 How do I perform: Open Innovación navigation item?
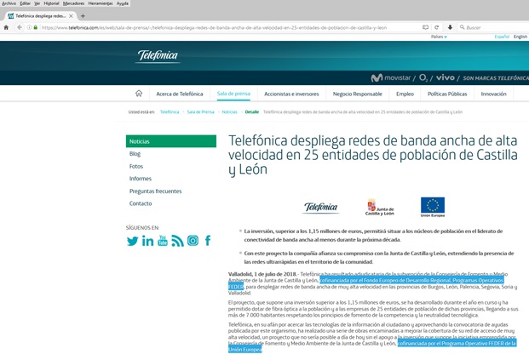pyautogui.click(x=493, y=94)
